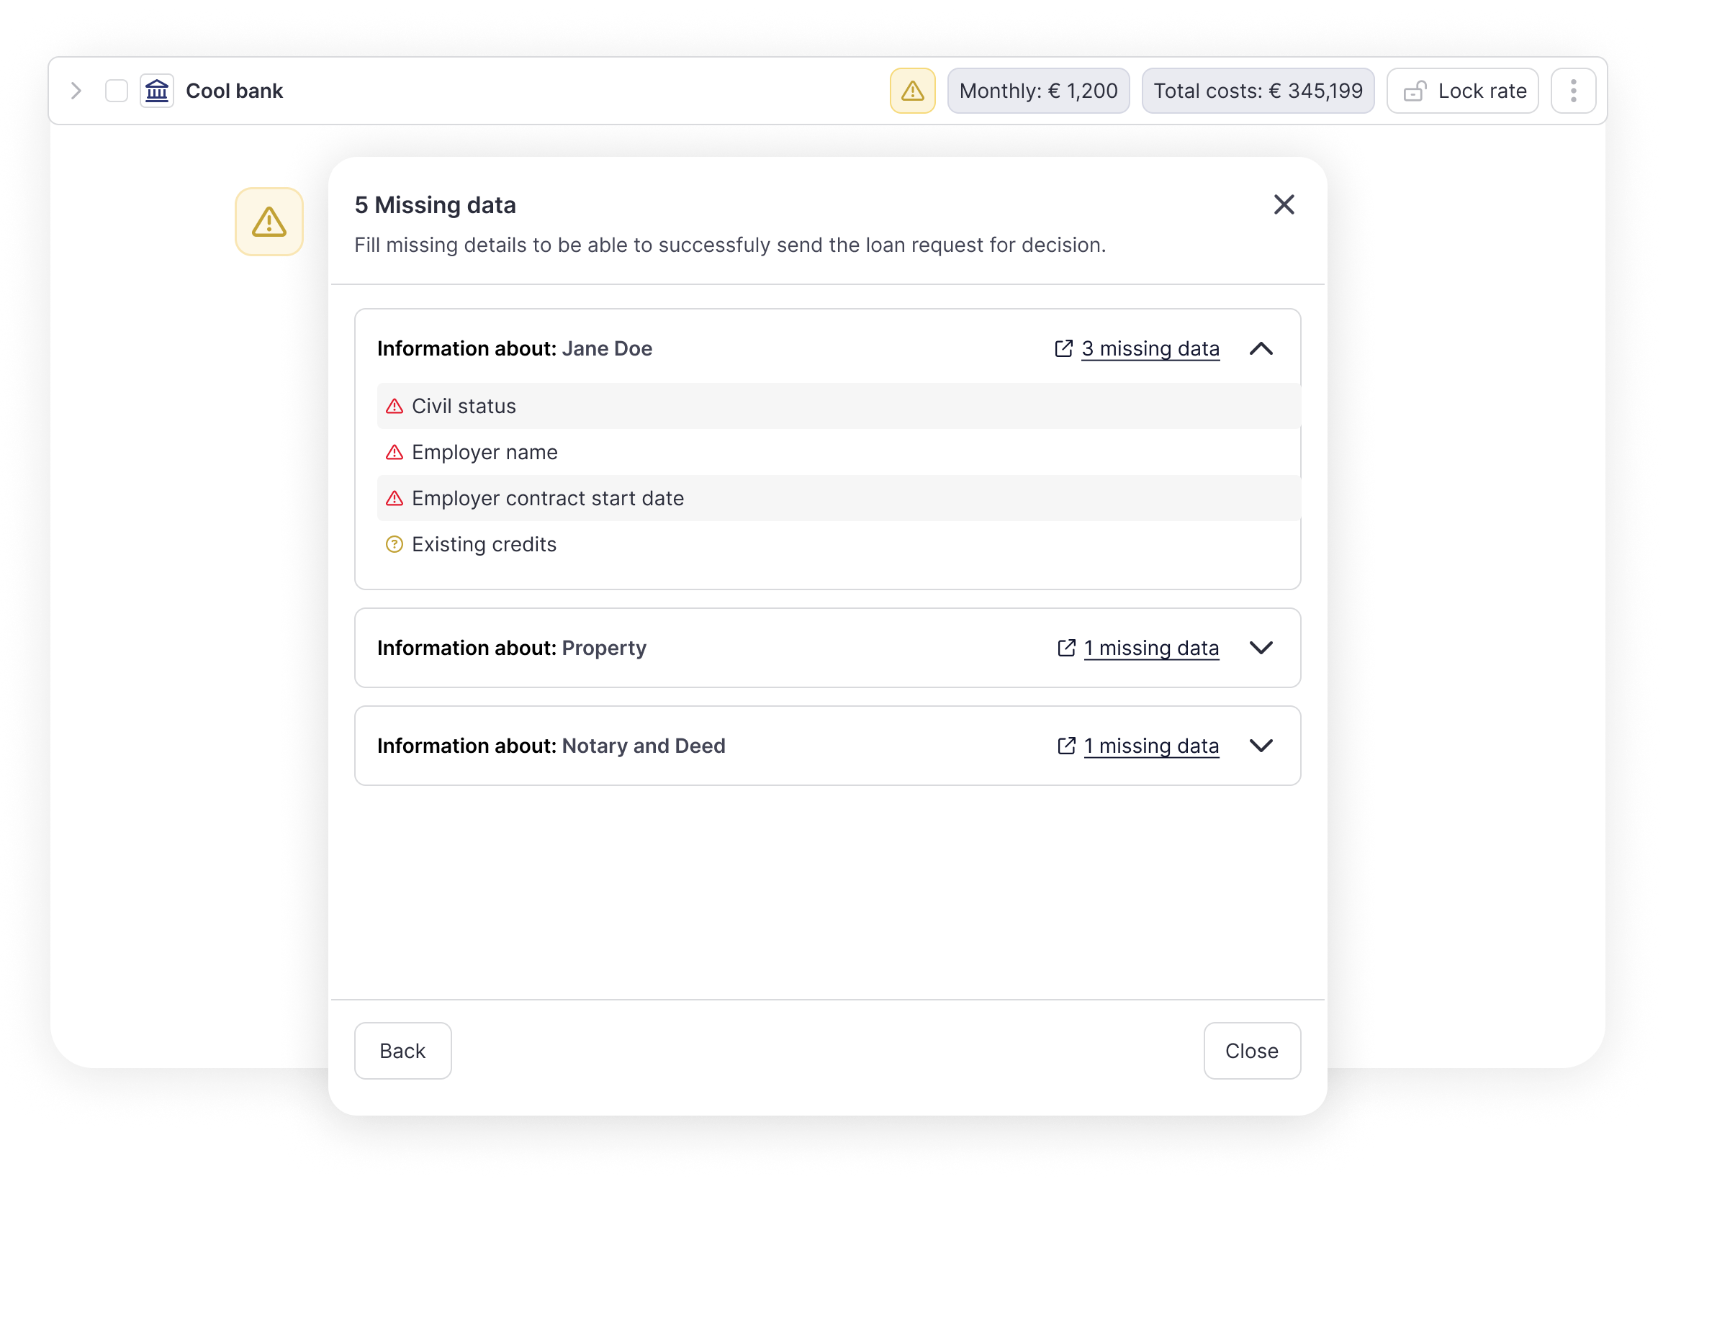Screen dimensions: 1735x1320
Task: Click the external link icon for Jane Doe
Action: point(1063,349)
